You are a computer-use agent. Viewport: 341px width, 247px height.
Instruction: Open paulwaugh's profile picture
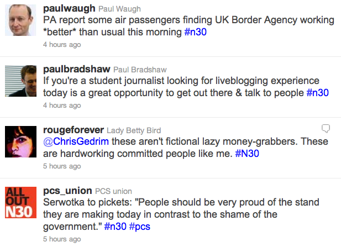[x=21, y=22]
